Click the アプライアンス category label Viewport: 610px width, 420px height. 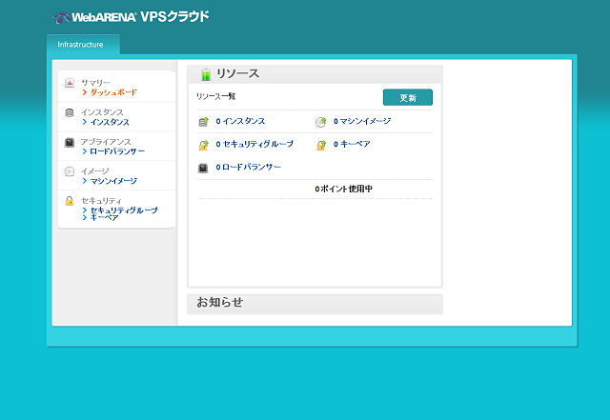[x=106, y=142]
